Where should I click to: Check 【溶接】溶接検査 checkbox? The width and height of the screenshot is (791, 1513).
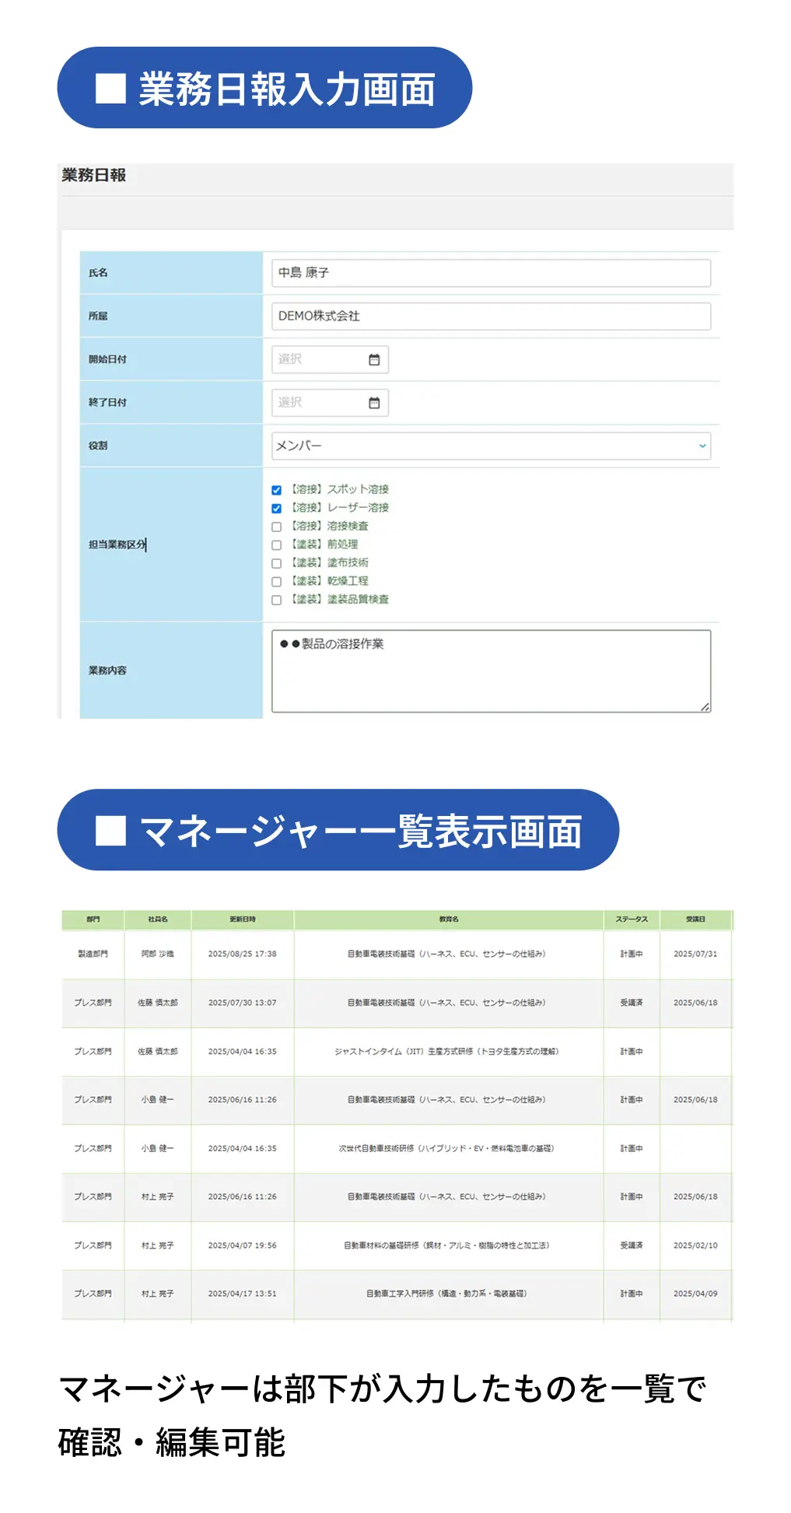click(276, 527)
